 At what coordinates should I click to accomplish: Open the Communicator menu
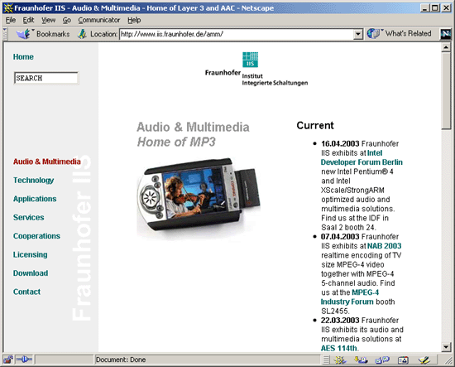pos(99,20)
